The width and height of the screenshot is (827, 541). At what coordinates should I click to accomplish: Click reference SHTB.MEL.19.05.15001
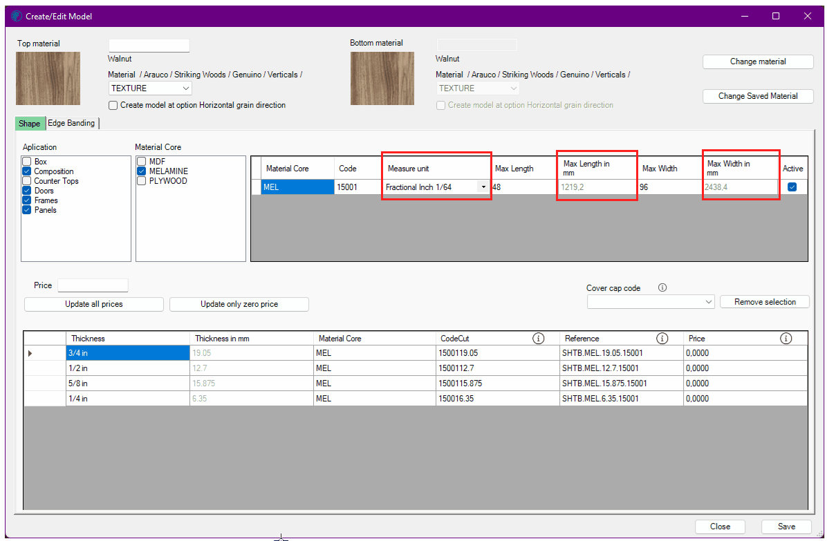point(622,353)
